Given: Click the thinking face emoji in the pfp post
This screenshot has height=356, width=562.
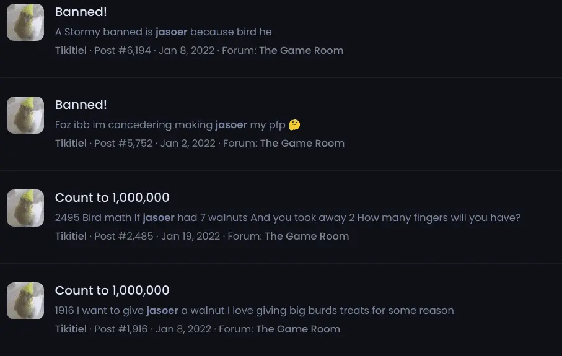Looking at the screenshot, I should point(294,125).
